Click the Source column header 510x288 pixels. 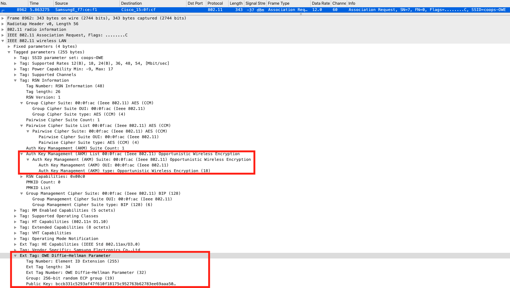tap(61, 3)
